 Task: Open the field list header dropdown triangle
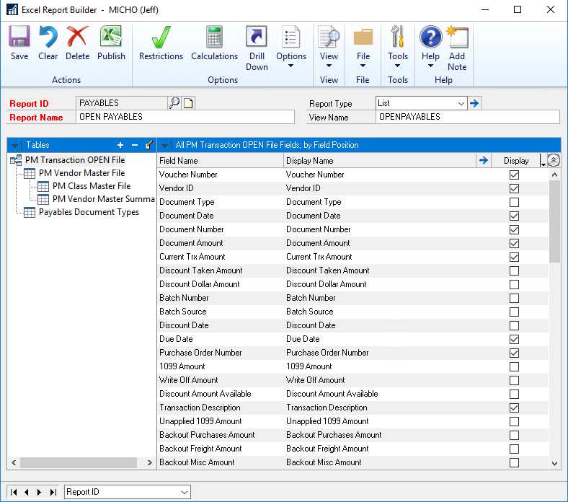[x=164, y=146]
